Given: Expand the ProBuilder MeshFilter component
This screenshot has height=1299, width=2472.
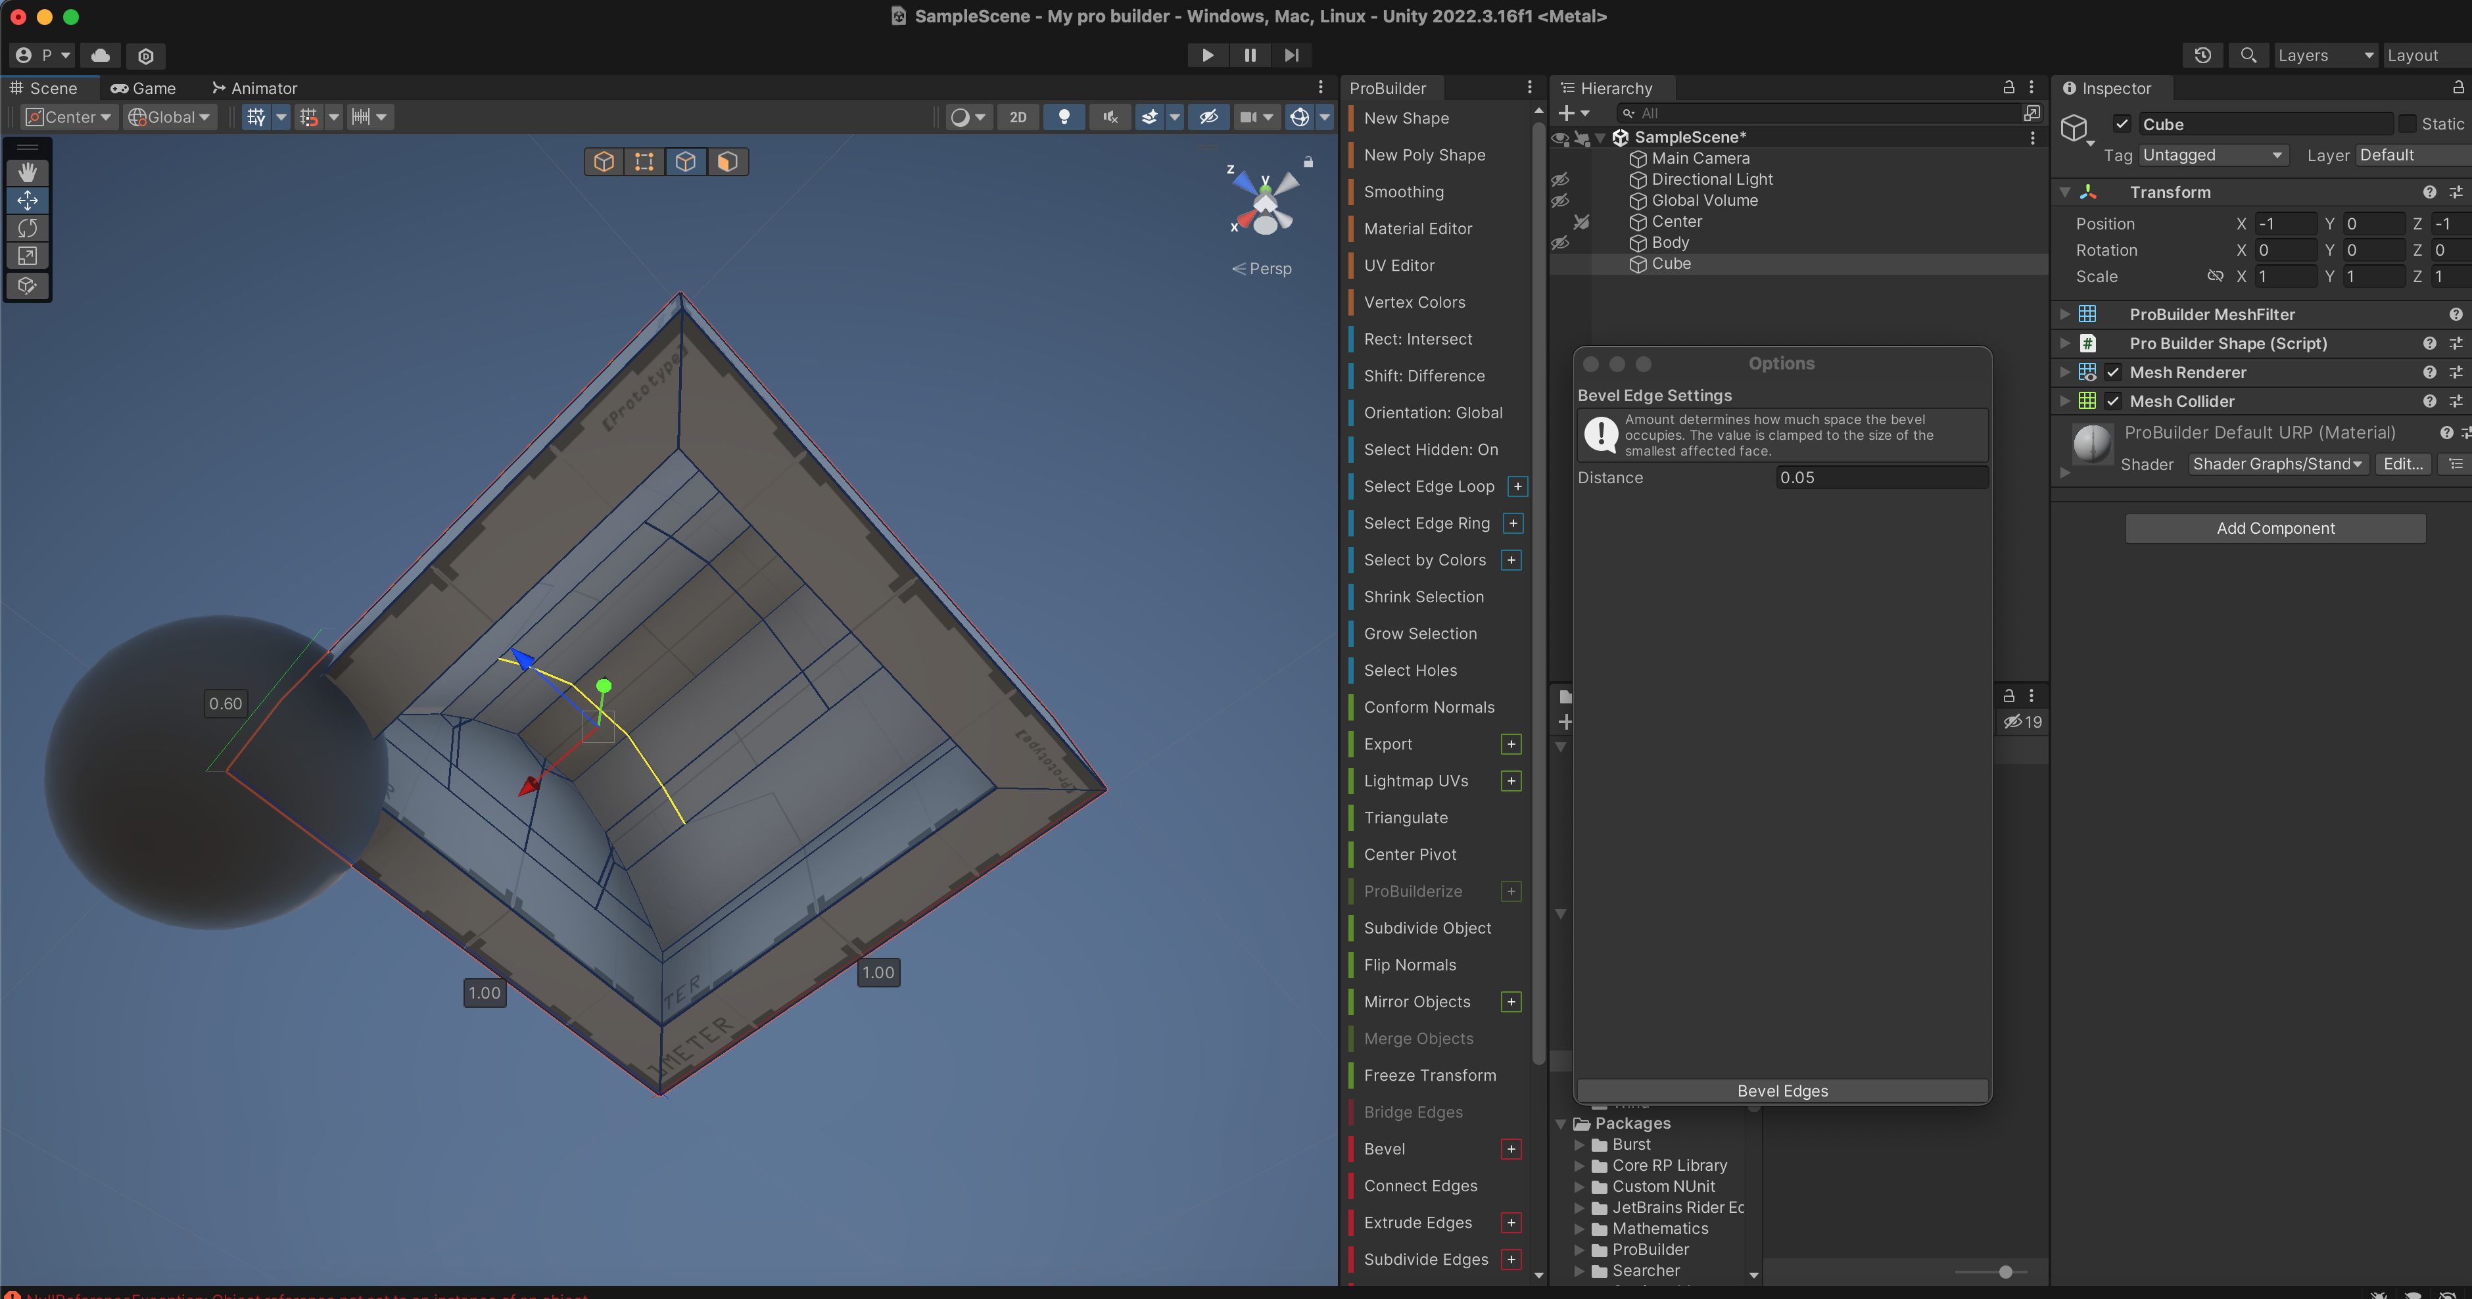Looking at the screenshot, I should (2064, 315).
